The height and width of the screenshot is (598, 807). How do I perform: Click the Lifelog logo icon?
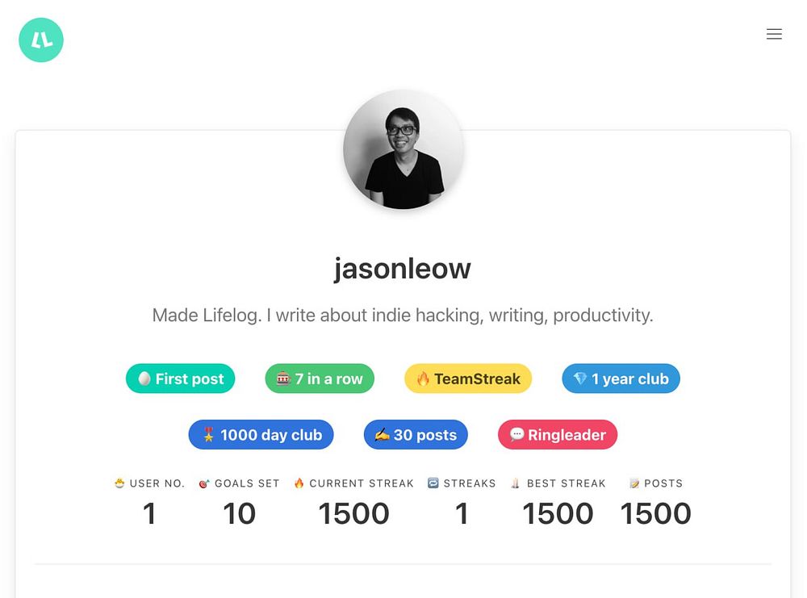(x=41, y=40)
